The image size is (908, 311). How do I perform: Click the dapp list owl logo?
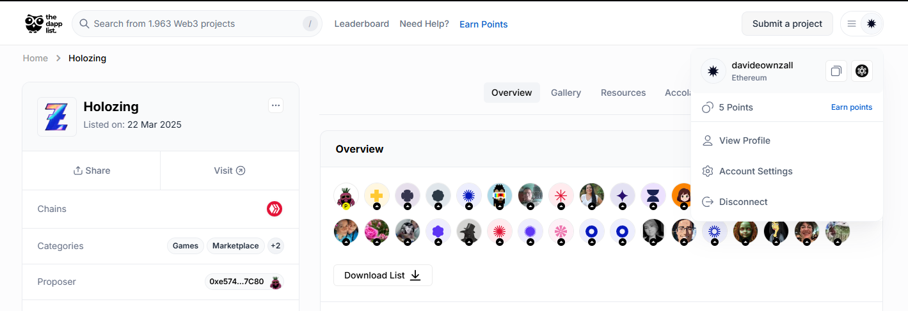tap(44, 24)
